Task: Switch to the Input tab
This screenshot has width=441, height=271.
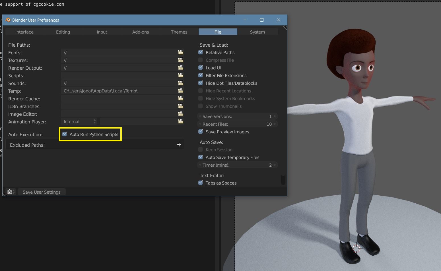Action: [102, 32]
